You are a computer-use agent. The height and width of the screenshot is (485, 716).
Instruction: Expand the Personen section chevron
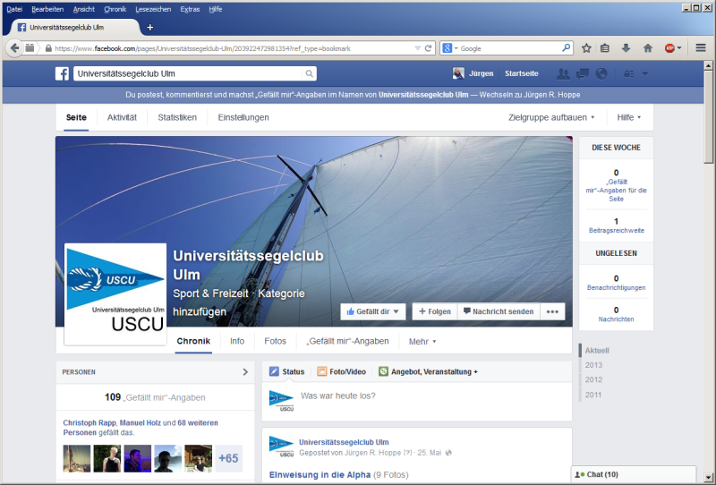tap(245, 372)
